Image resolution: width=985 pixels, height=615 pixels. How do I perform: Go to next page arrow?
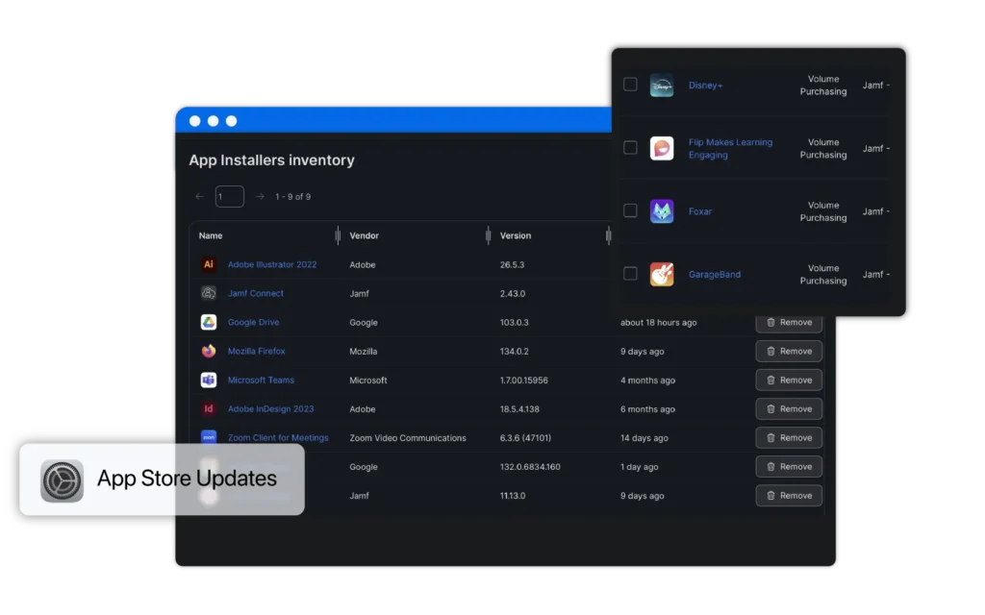tap(260, 196)
